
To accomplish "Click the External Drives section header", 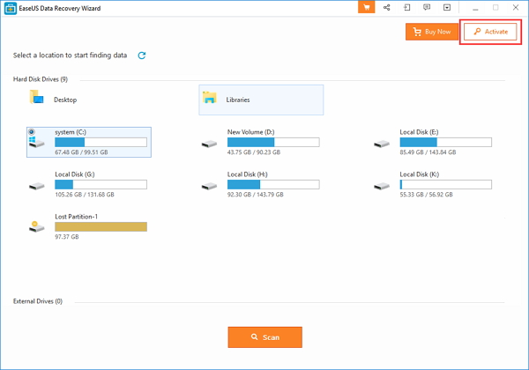I will (38, 301).
